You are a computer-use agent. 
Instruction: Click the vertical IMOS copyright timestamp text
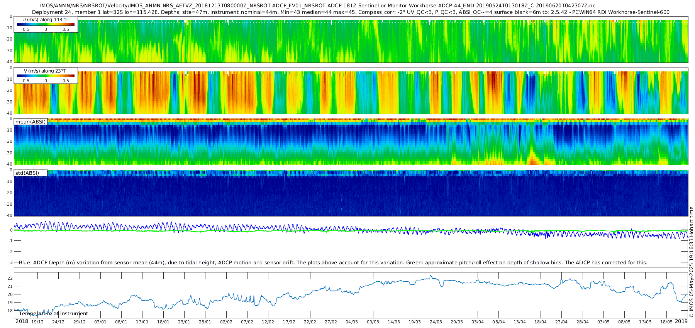point(692,262)
